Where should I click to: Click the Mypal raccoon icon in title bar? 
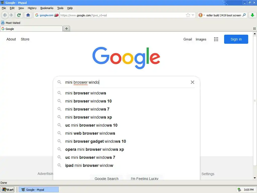pyautogui.click(x=3, y=3)
